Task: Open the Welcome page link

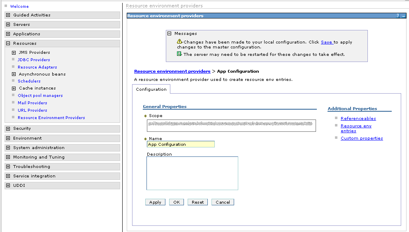Action: [x=19, y=7]
